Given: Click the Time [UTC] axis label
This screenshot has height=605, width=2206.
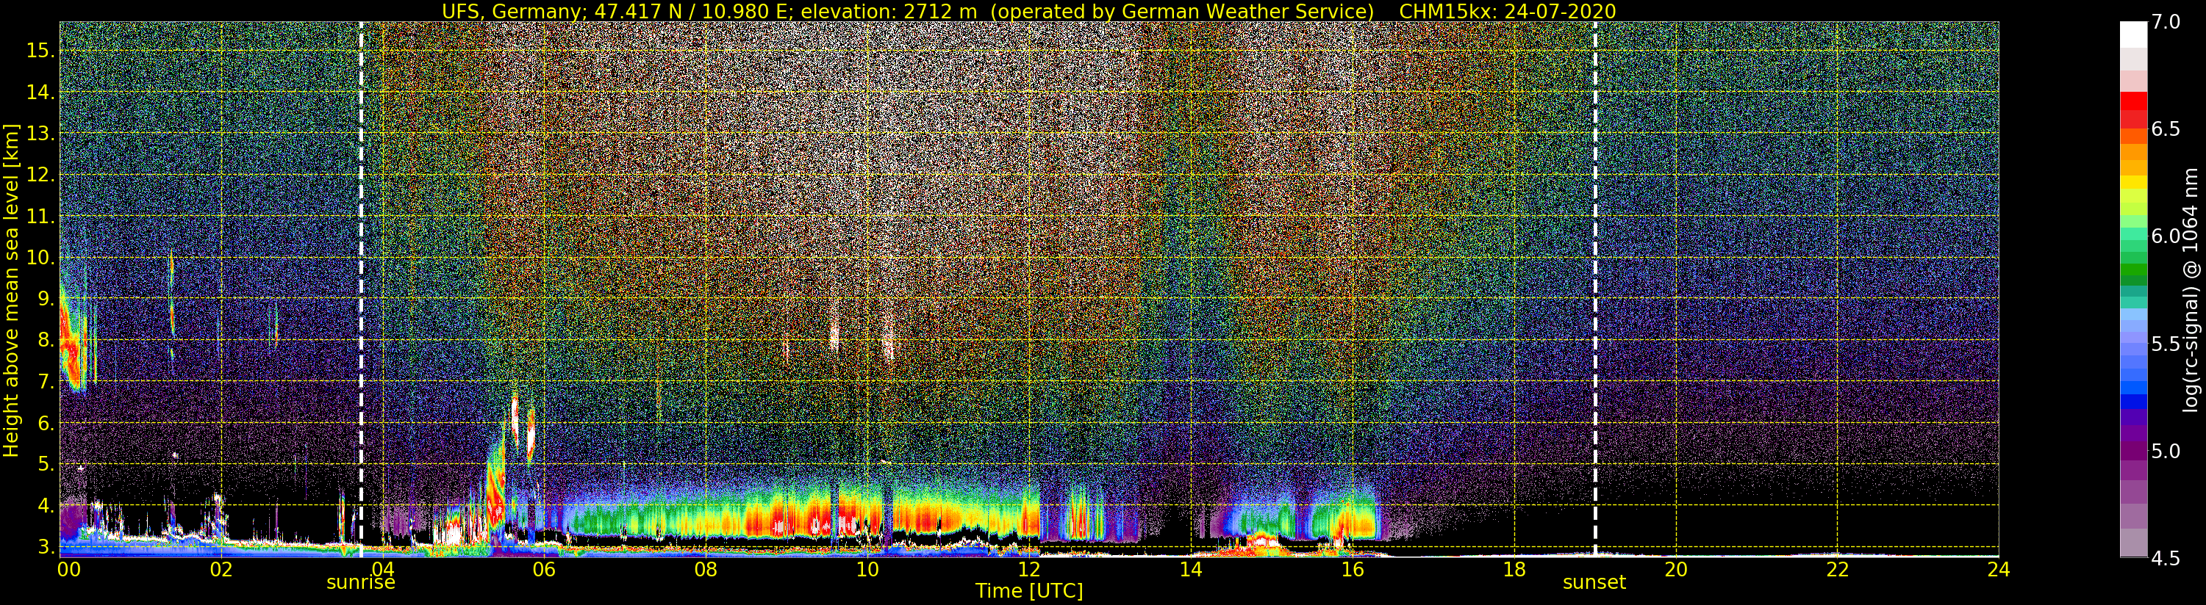Looking at the screenshot, I should pos(1028,591).
